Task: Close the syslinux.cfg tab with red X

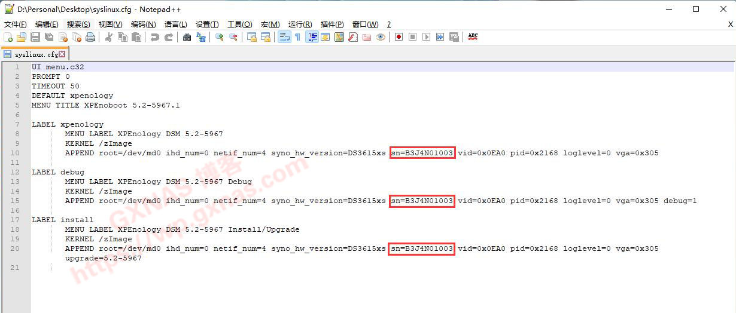Action: coord(62,54)
